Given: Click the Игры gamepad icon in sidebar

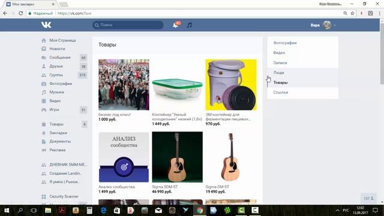Looking at the screenshot, I should coord(44,110).
